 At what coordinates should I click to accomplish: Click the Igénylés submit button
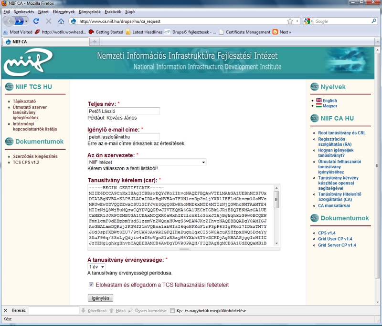tap(100, 298)
